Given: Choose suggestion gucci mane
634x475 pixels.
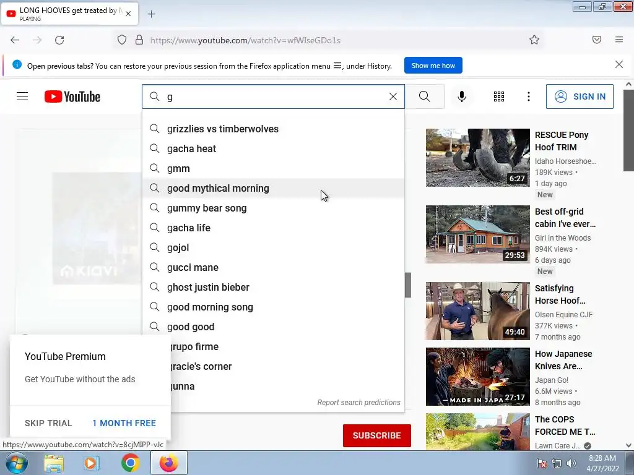Looking at the screenshot, I should coord(273,267).
